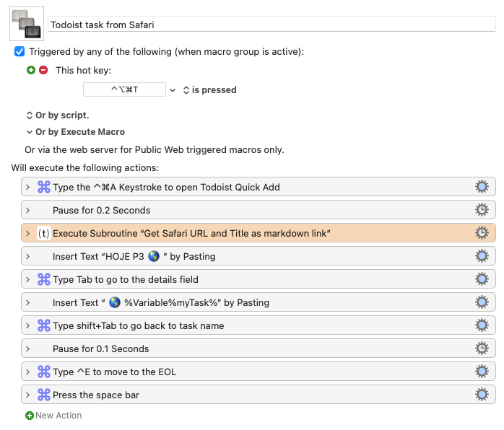504x430 pixels.
Task: Select 'Insert Text HOJE P3' action title
Action: pos(134,257)
